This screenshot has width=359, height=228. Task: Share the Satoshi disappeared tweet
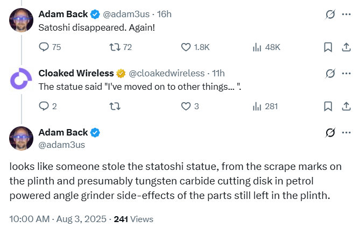pyautogui.click(x=346, y=47)
